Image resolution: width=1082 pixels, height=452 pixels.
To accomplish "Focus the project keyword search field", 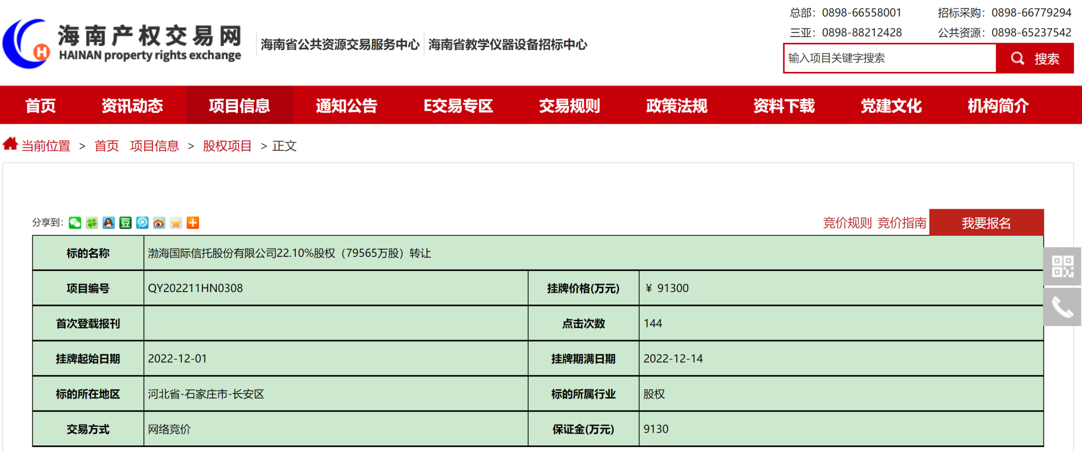I will point(890,58).
